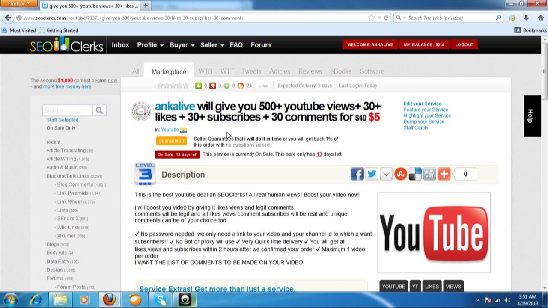Open the Bookmarks toolbar button
Image resolution: width=548 pixels, height=308 pixels.
tap(530, 30)
